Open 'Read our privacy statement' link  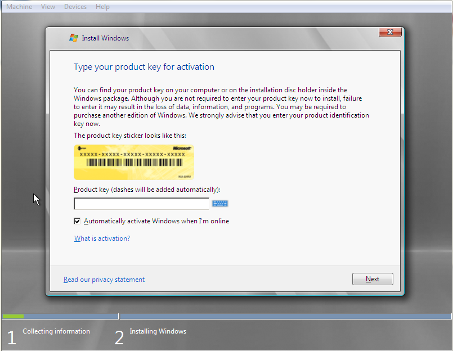pos(104,280)
